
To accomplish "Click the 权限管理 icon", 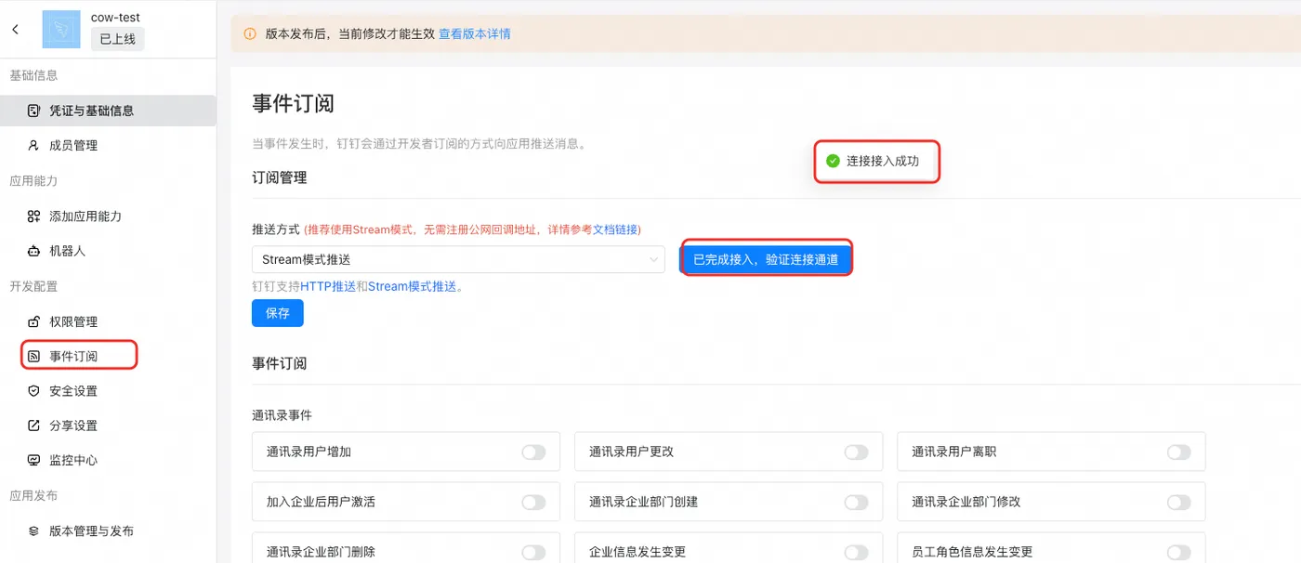I will point(33,321).
